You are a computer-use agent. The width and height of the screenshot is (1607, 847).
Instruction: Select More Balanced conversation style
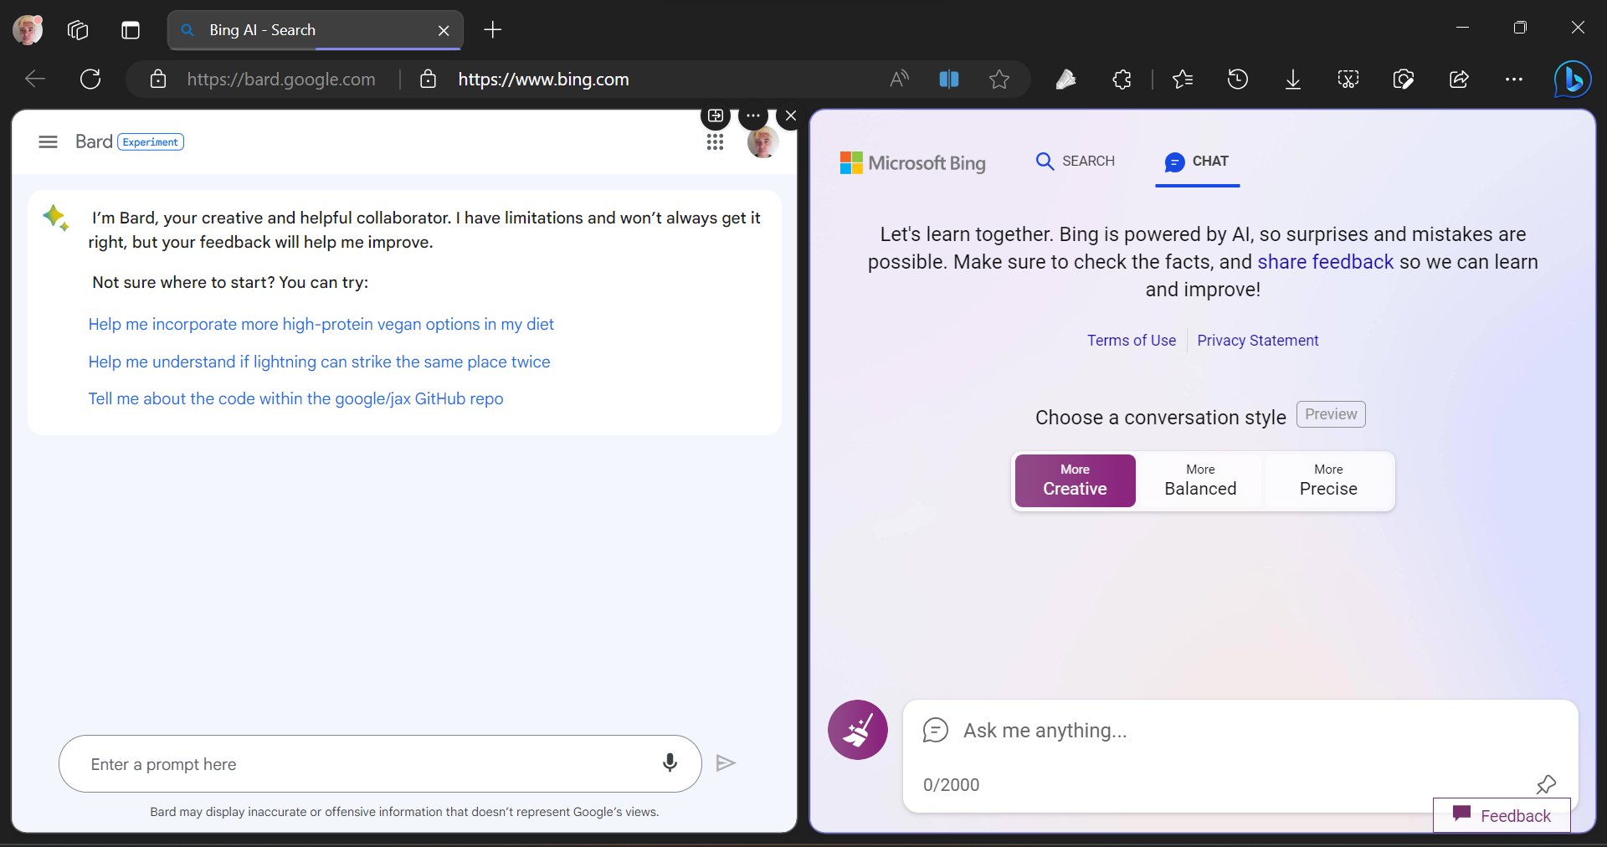(x=1200, y=480)
